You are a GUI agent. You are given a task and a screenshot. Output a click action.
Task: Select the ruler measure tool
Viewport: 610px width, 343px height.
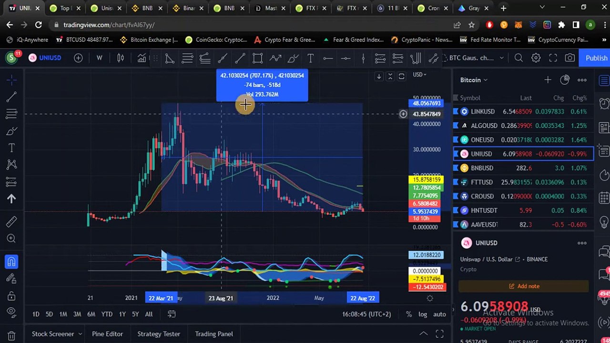pos(11,222)
